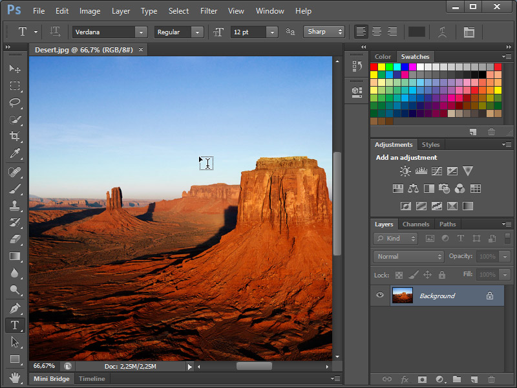Hide the Background layer visibility eye
The height and width of the screenshot is (388, 517).
coord(380,296)
